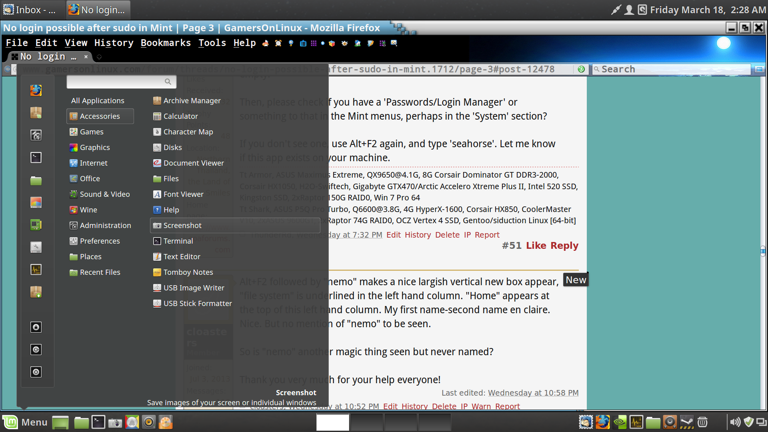
Task: Open the NVIDIA settings icon in bottom panel
Action: pyautogui.click(x=619, y=422)
